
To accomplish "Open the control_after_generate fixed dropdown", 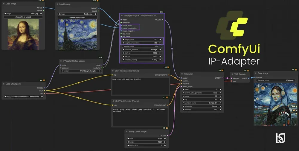I will pos(202,93).
